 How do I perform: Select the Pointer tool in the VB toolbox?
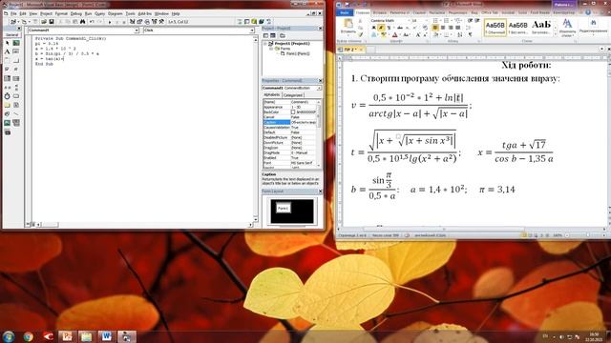point(7,43)
